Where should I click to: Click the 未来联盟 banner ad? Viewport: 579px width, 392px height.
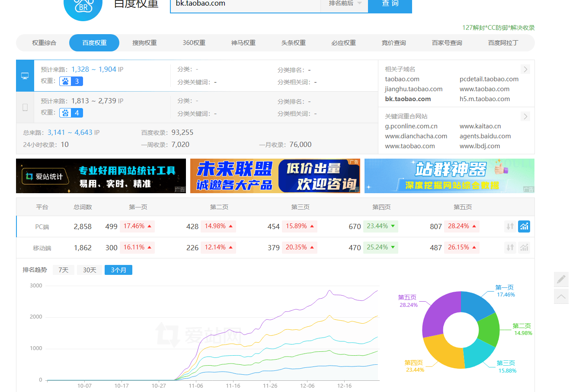pyautogui.click(x=275, y=176)
